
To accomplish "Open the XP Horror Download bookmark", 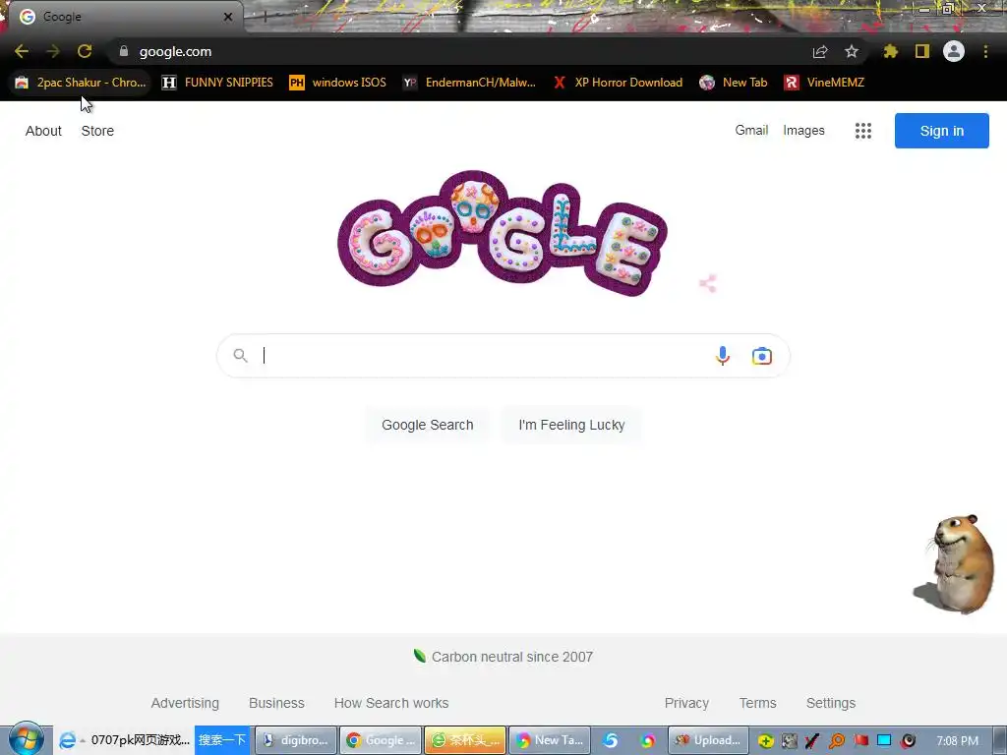I will (618, 83).
